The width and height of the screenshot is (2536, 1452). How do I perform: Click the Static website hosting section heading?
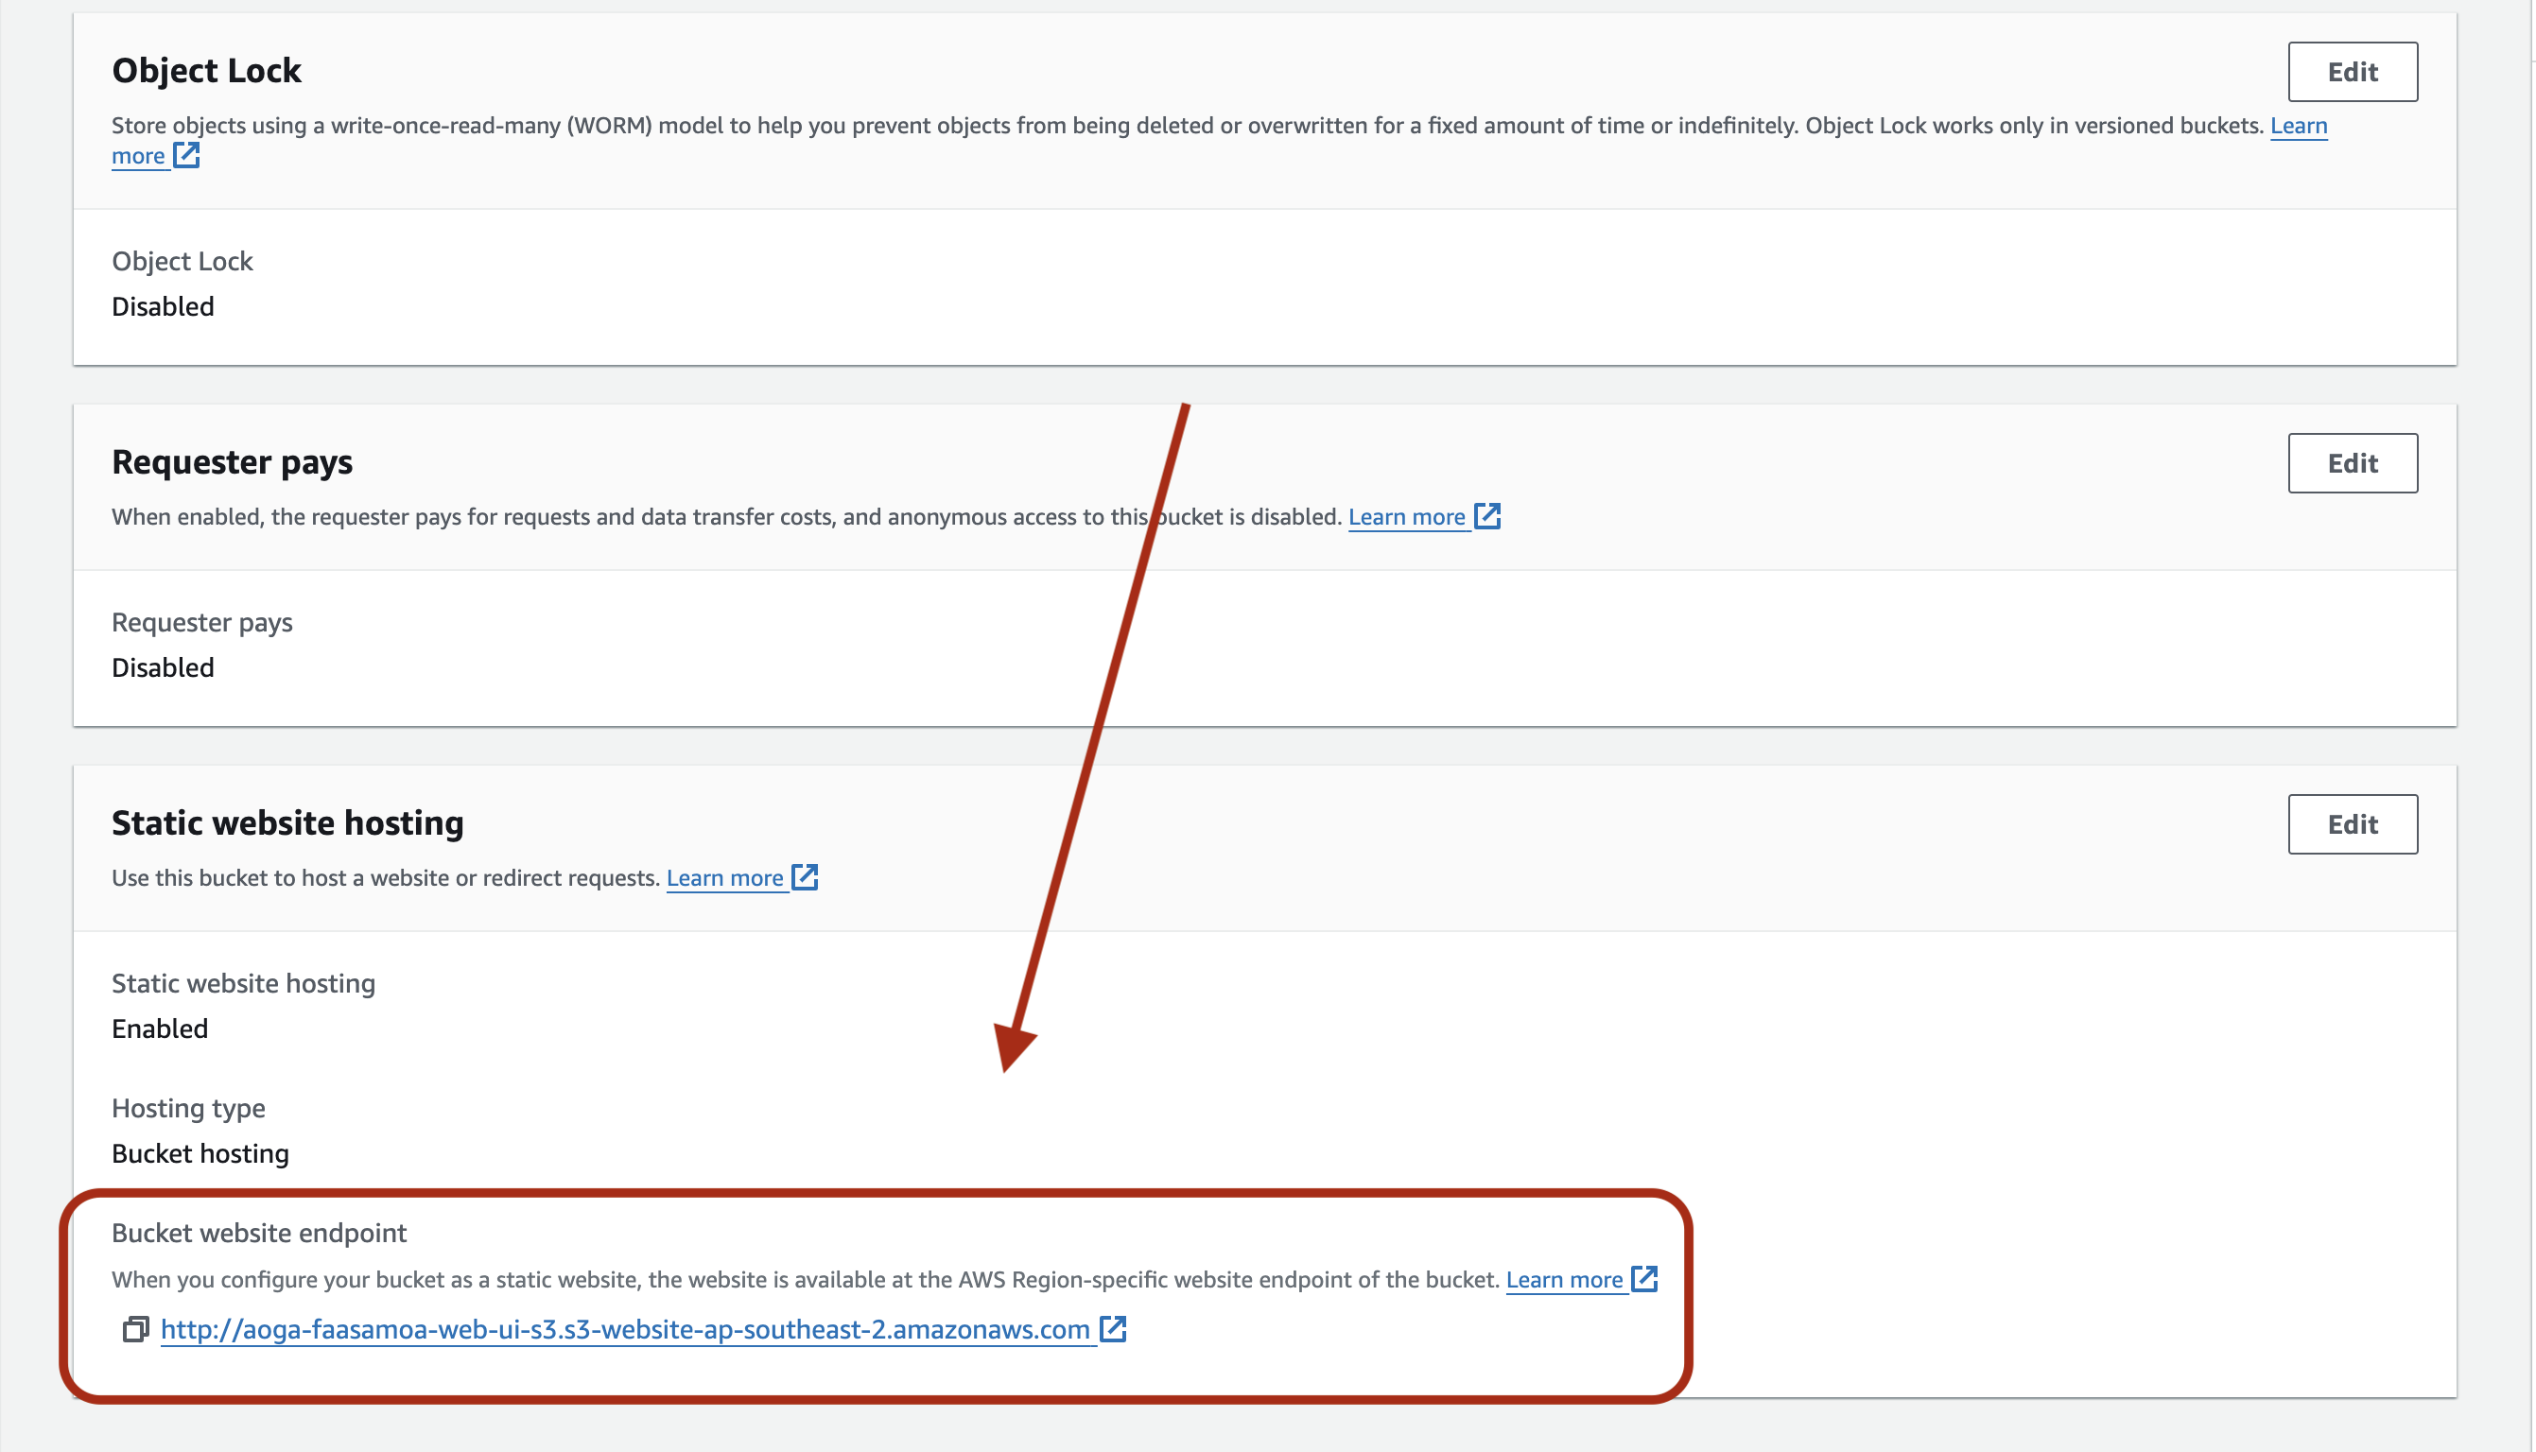[x=287, y=822]
